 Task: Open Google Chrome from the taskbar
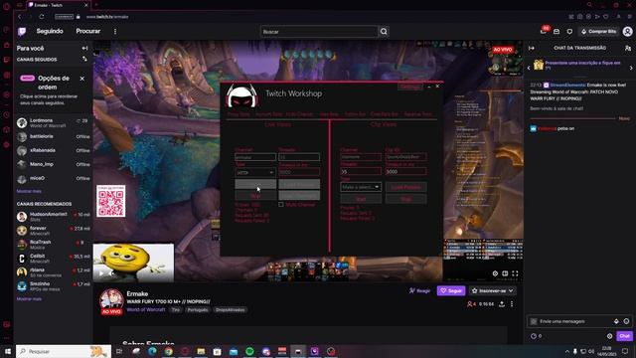pos(168,351)
